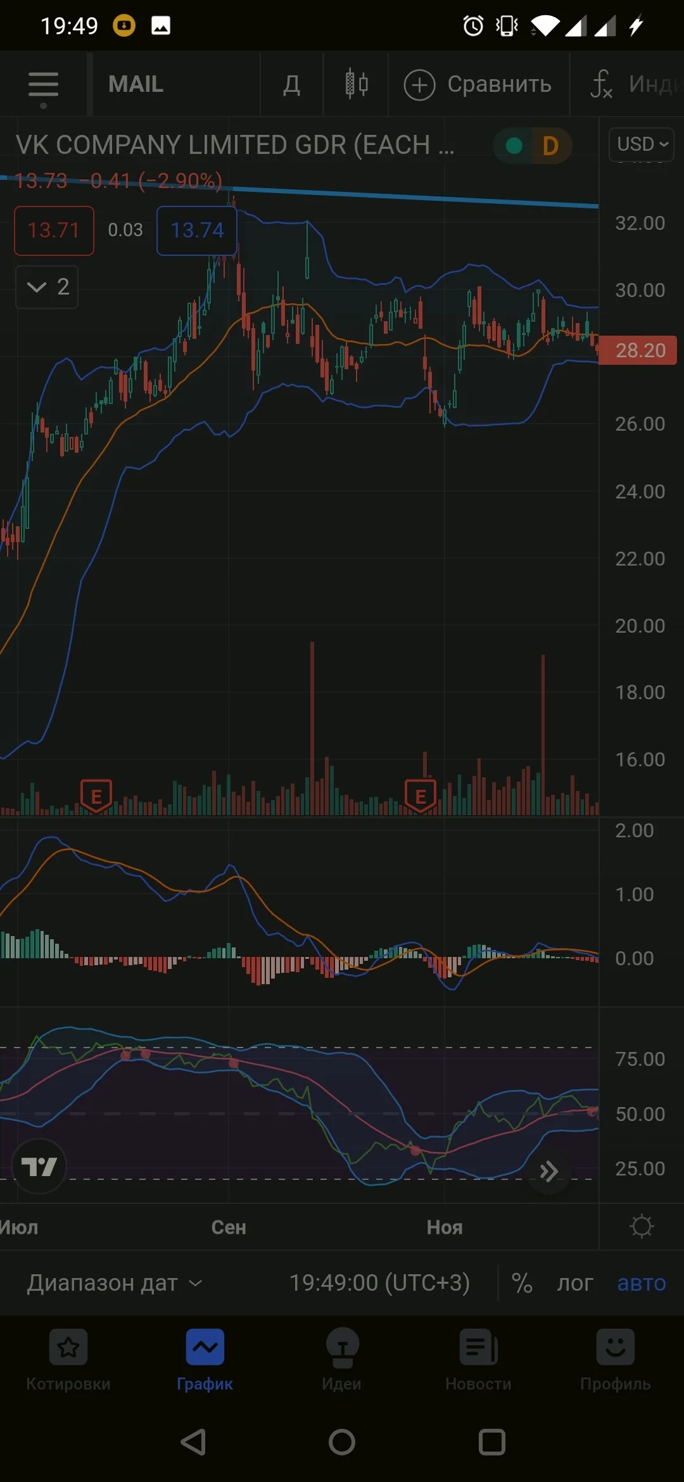The width and height of the screenshot is (684, 1482).
Task: Open the Диапазон дат date range dropdown
Action: tap(115, 1283)
